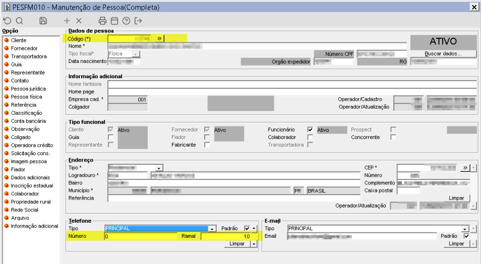The image size is (481, 264).
Task: Click the Colaborador sidebar bullet icon
Action: pyautogui.click(x=7, y=193)
